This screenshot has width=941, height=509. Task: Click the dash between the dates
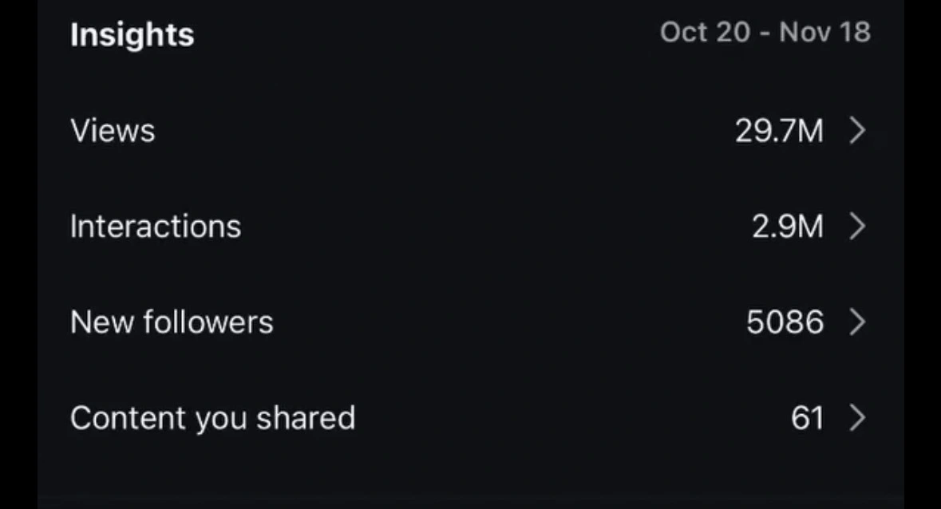pyautogui.click(x=764, y=33)
